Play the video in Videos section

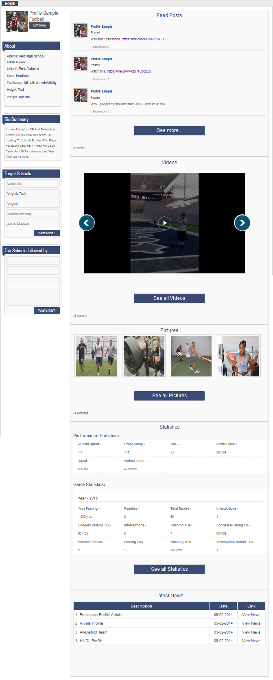click(x=164, y=223)
